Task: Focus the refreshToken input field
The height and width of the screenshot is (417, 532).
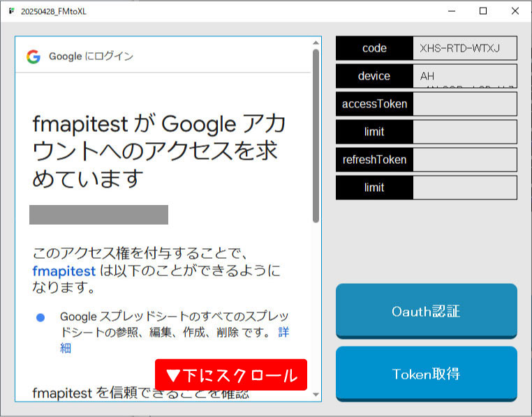Action: [465, 160]
